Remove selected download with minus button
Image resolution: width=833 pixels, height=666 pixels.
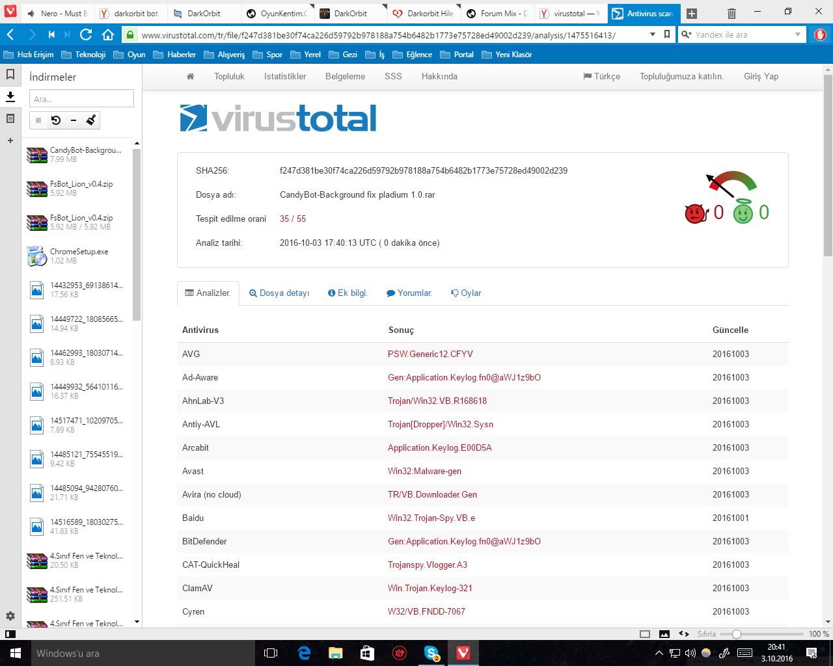coord(74,120)
